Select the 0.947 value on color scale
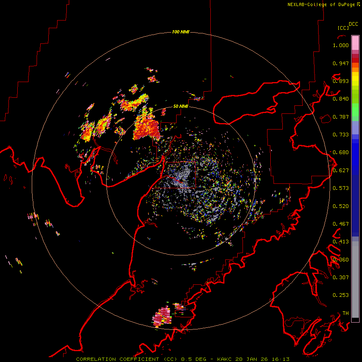 [341, 63]
